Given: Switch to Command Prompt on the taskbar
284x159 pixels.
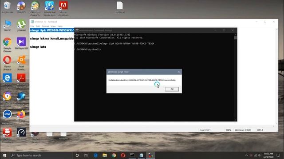Looking at the screenshot, I should point(132,155).
